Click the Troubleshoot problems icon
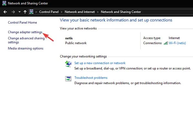This screenshot has height=128, width=193. click(68, 79)
